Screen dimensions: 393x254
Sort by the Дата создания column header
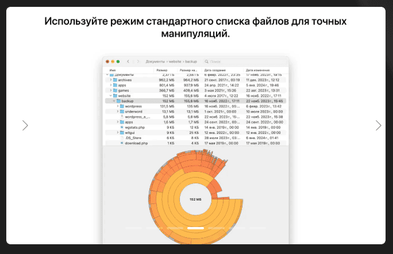tap(215, 70)
